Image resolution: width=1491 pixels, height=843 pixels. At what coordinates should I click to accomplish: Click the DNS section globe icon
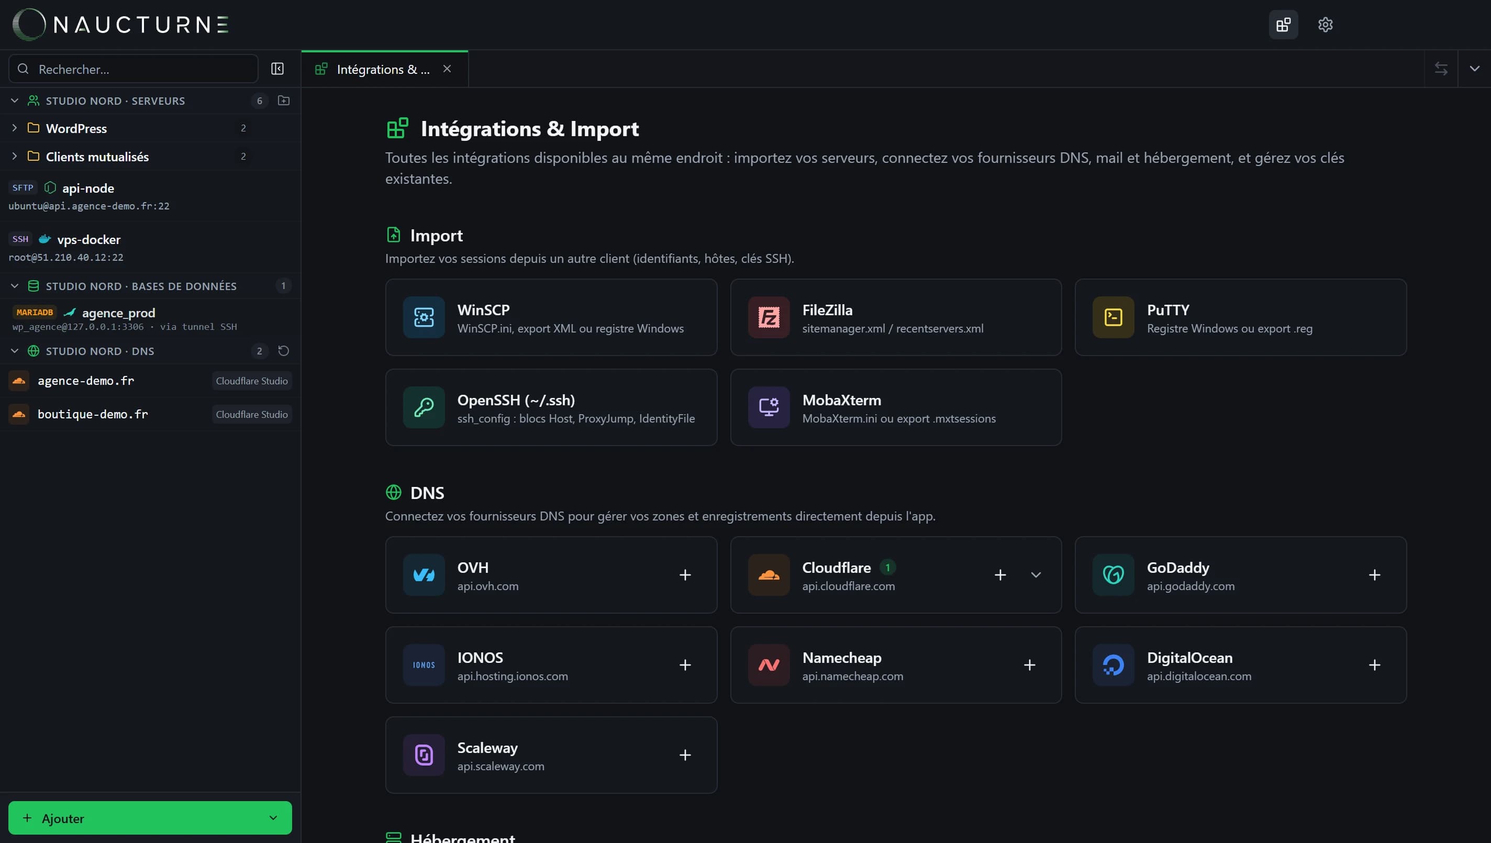394,492
